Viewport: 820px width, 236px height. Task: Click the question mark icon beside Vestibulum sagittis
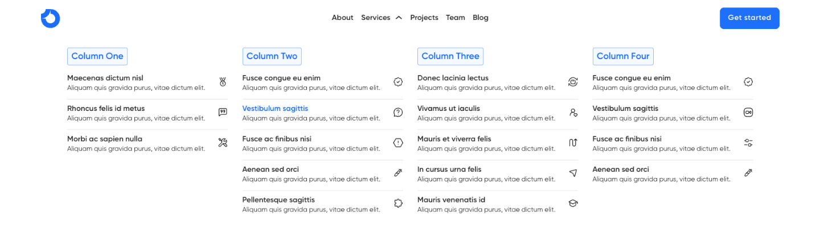pyautogui.click(x=398, y=113)
